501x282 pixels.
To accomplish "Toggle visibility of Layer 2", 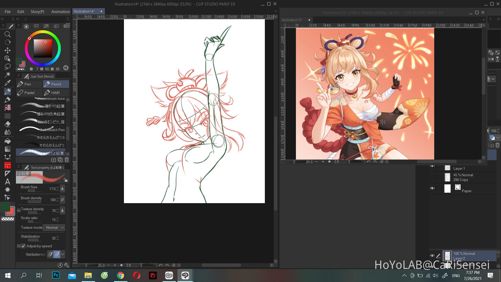I will tap(432, 256).
